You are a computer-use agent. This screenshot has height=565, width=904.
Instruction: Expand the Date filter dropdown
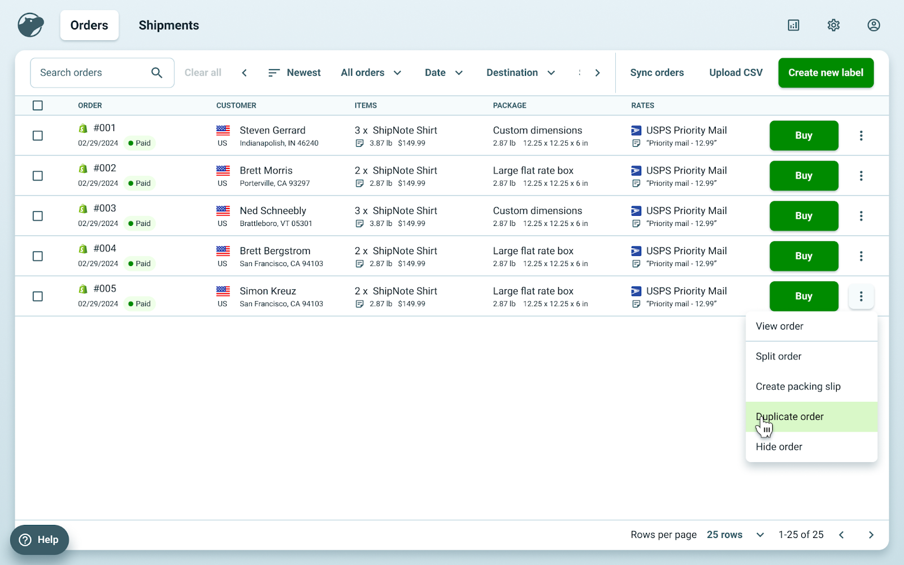pyautogui.click(x=444, y=72)
